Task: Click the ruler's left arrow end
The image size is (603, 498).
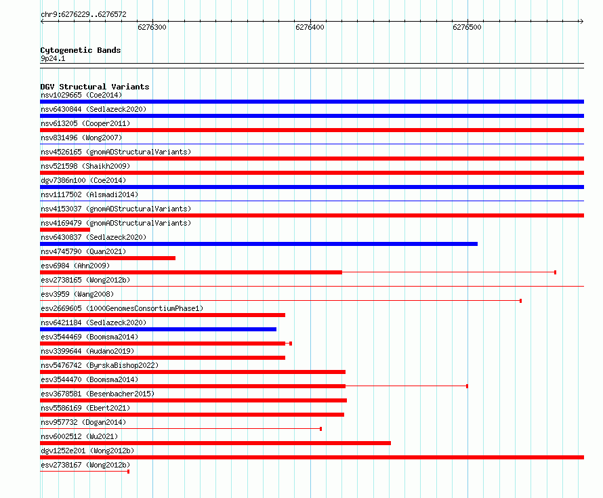Action: point(42,22)
